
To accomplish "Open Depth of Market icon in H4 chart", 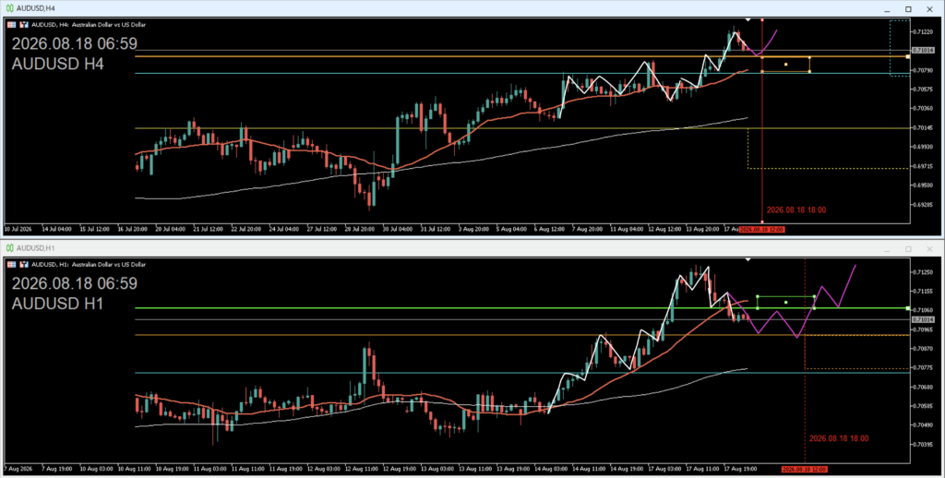I will (11, 25).
